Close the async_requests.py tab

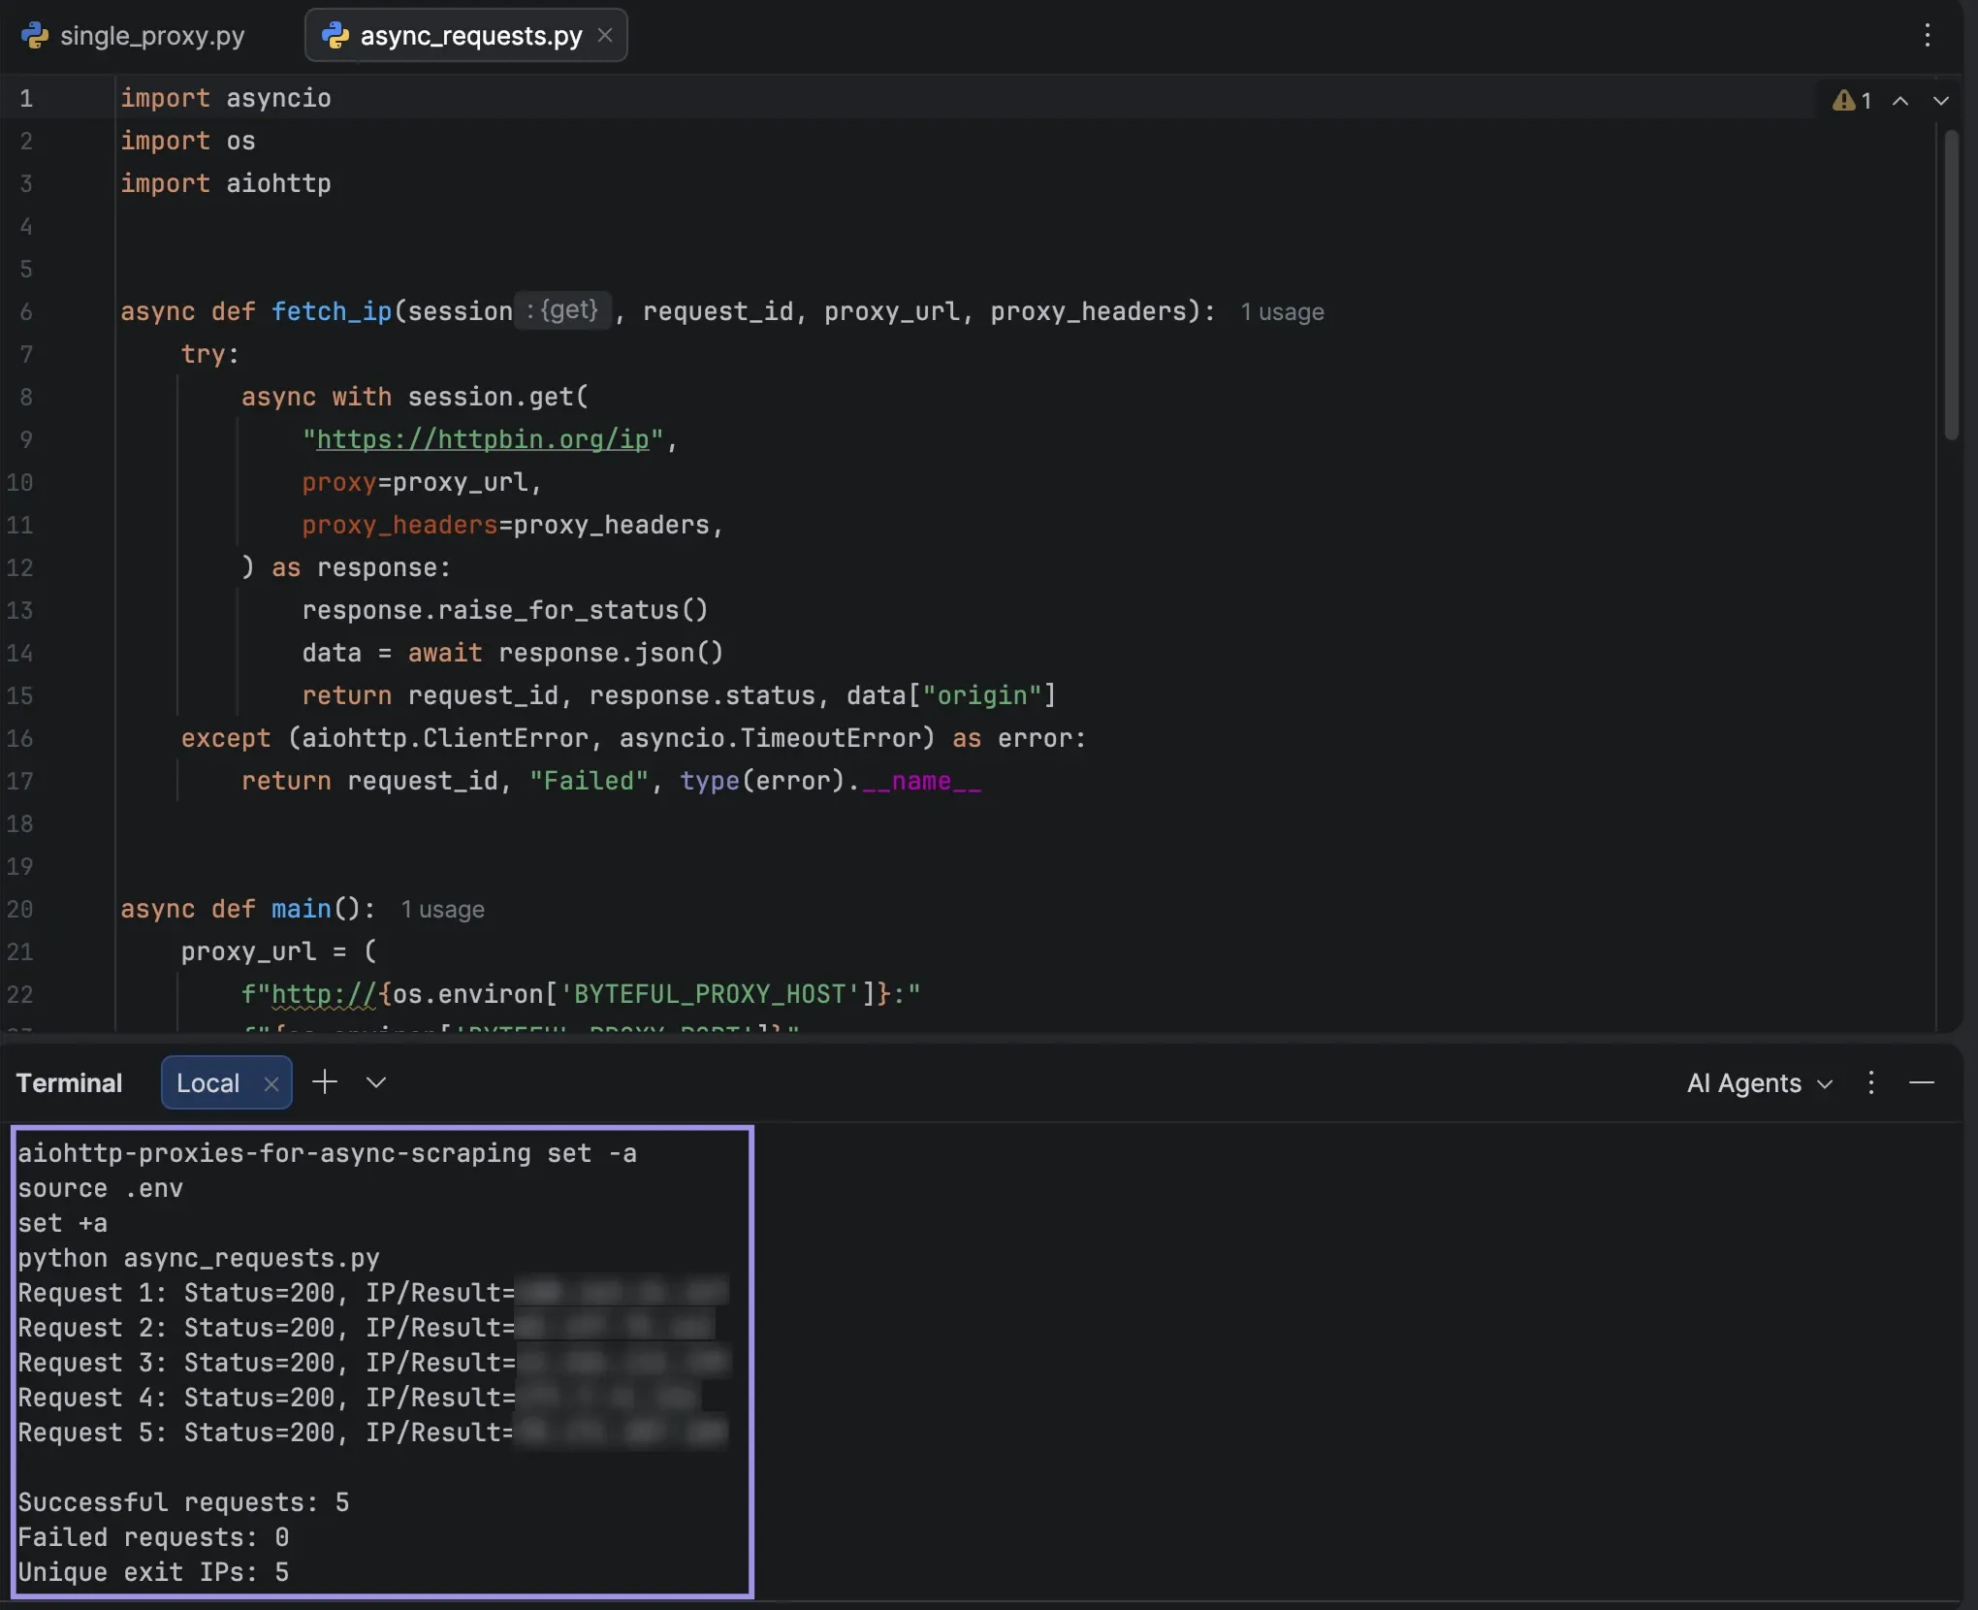[605, 36]
